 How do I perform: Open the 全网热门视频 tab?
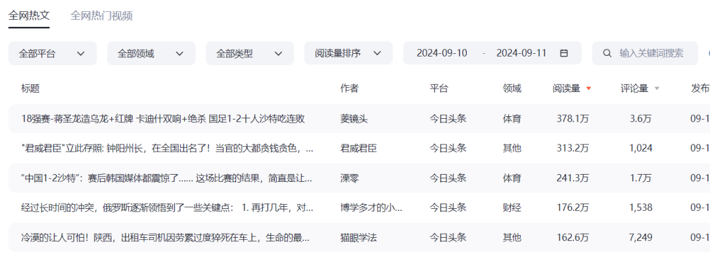(101, 15)
